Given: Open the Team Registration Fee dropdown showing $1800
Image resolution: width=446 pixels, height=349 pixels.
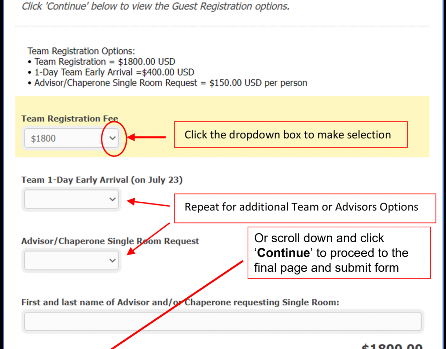Looking at the screenshot, I should [x=71, y=138].
